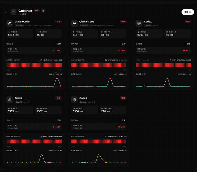The image size is (197, 172).
Task: Click the 7171 ms conversation latency value
Action: 13,111
